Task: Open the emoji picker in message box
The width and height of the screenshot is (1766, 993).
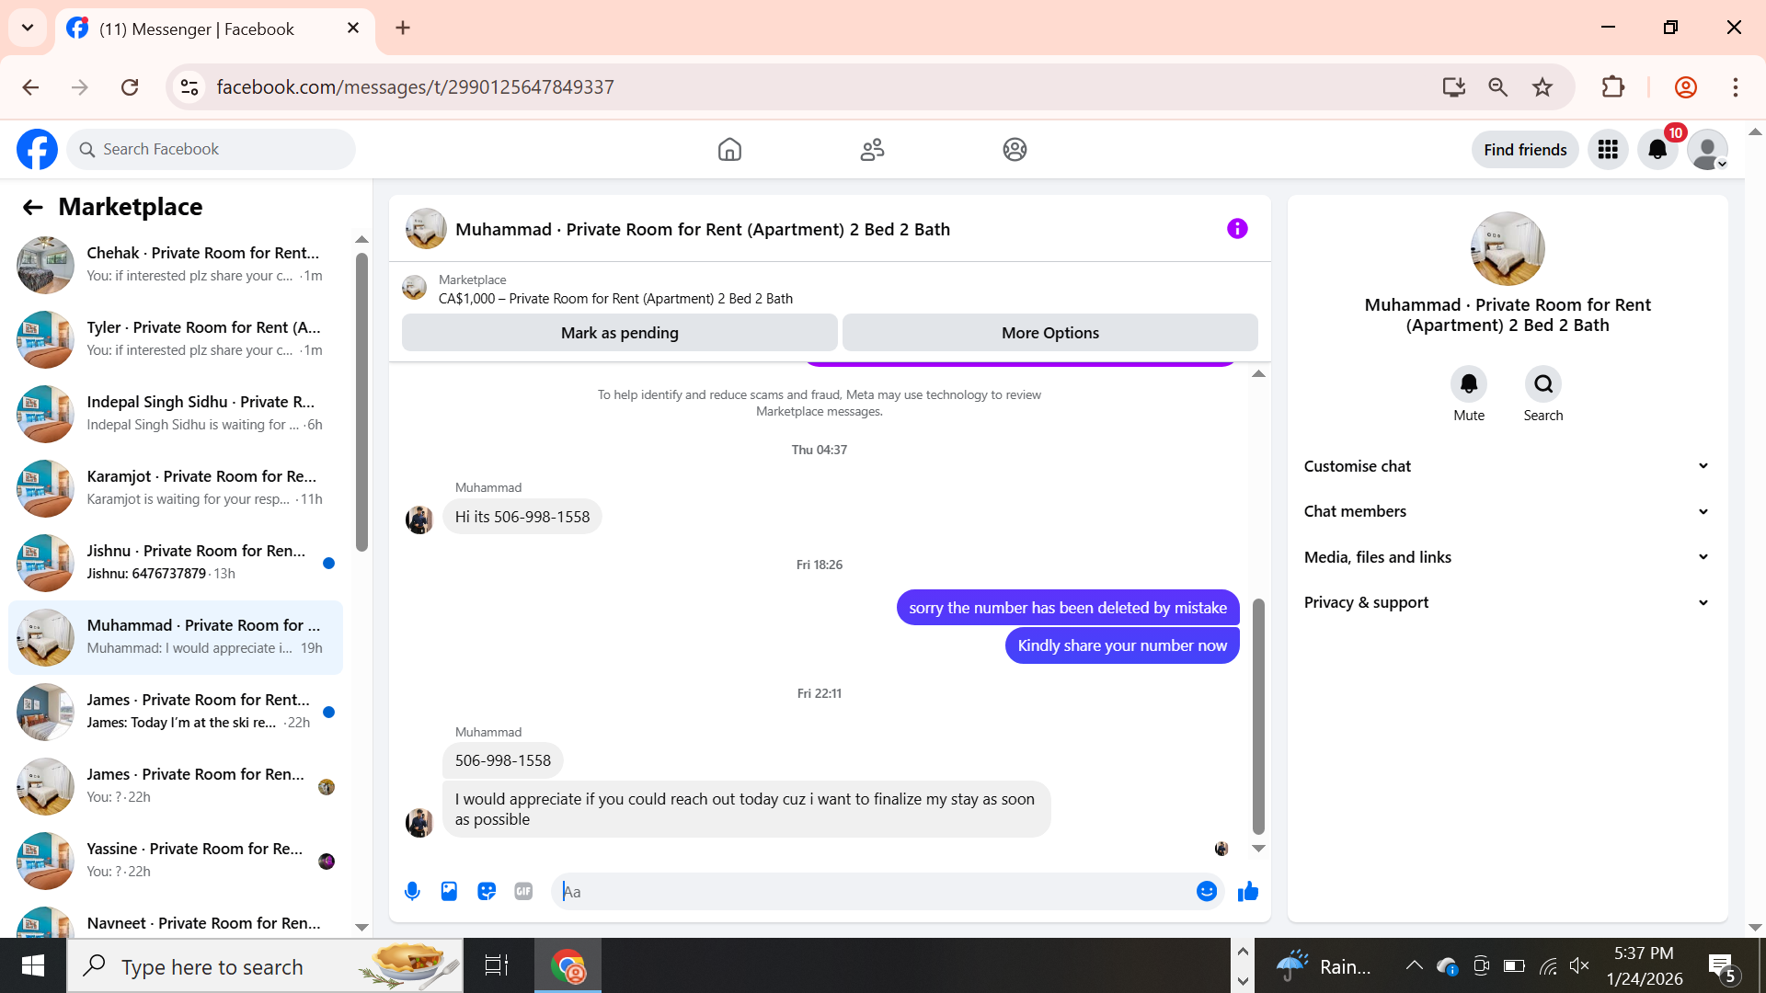Action: click(x=1206, y=891)
